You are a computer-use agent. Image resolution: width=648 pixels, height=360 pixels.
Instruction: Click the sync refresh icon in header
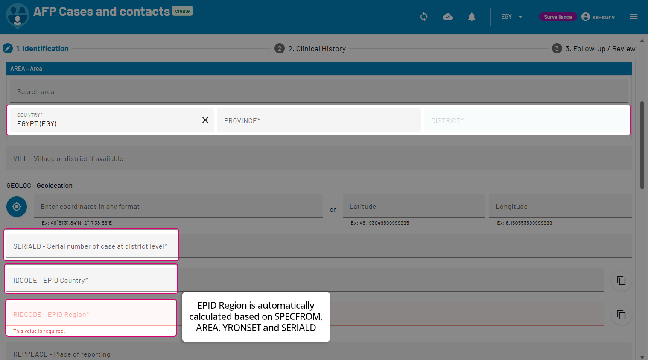[x=424, y=17]
